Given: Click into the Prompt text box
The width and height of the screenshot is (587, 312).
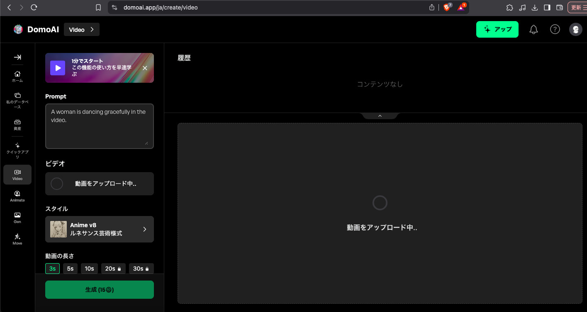Looking at the screenshot, I should coord(100,126).
